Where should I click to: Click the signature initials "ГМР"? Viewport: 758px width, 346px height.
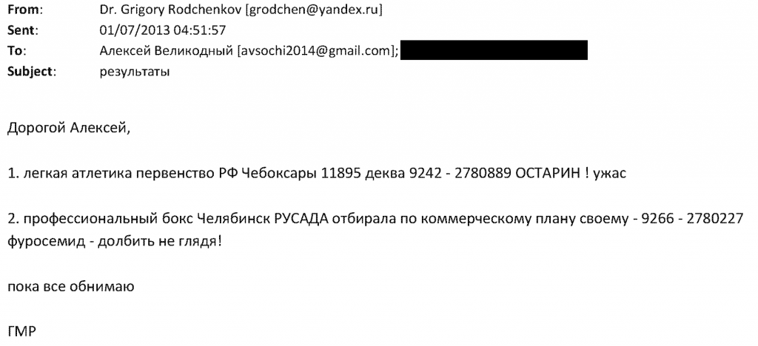click(22, 332)
